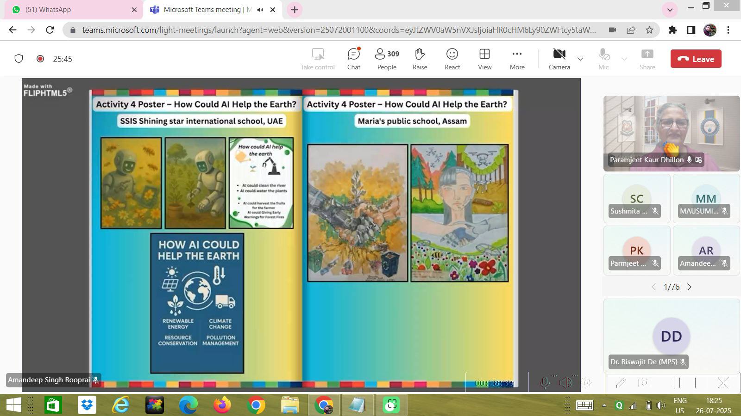741x416 pixels.
Task: Click the shield security icon
Action: coord(19,59)
